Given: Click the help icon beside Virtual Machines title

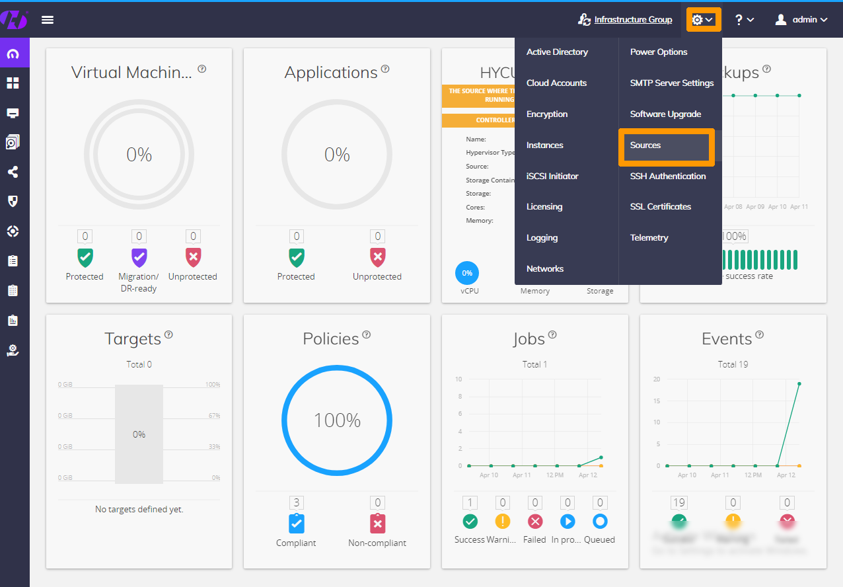Looking at the screenshot, I should pos(202,69).
